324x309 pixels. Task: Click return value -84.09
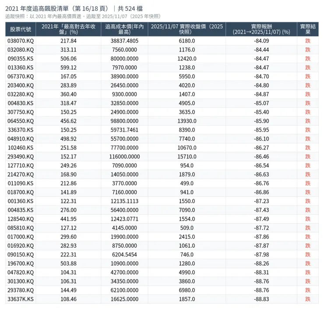261,41
